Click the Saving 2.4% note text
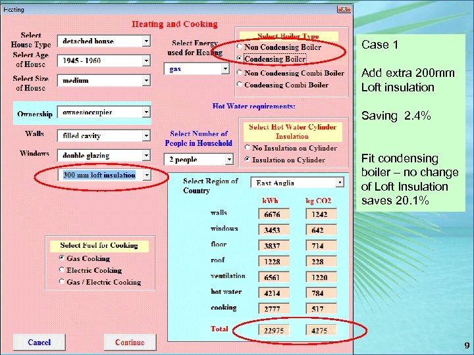474x355 pixels. point(396,116)
